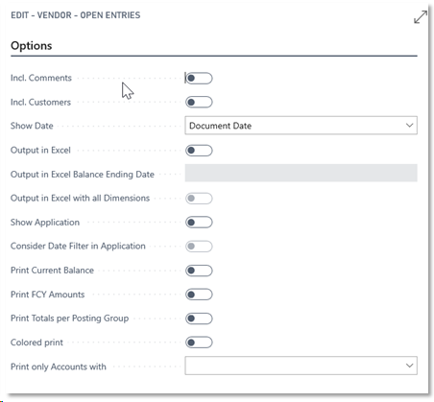Switch on Print Current Balance
Image resolution: width=434 pixels, height=402 pixels.
point(199,271)
